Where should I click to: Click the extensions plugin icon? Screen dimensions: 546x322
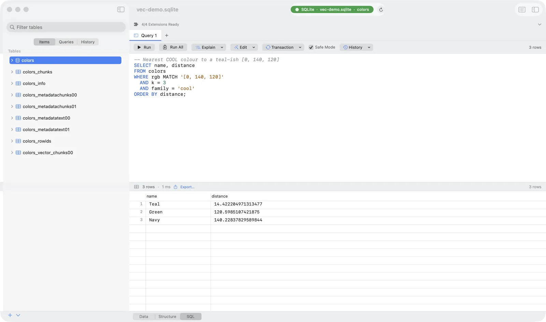tap(136, 25)
